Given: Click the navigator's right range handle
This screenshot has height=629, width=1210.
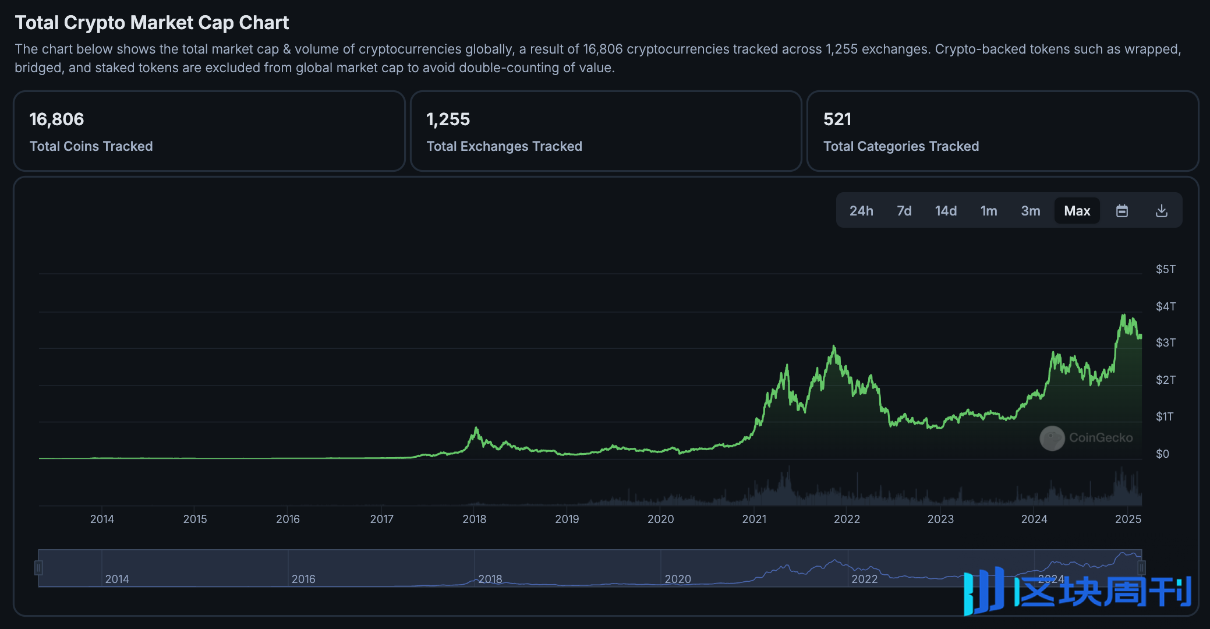Looking at the screenshot, I should point(1141,567).
